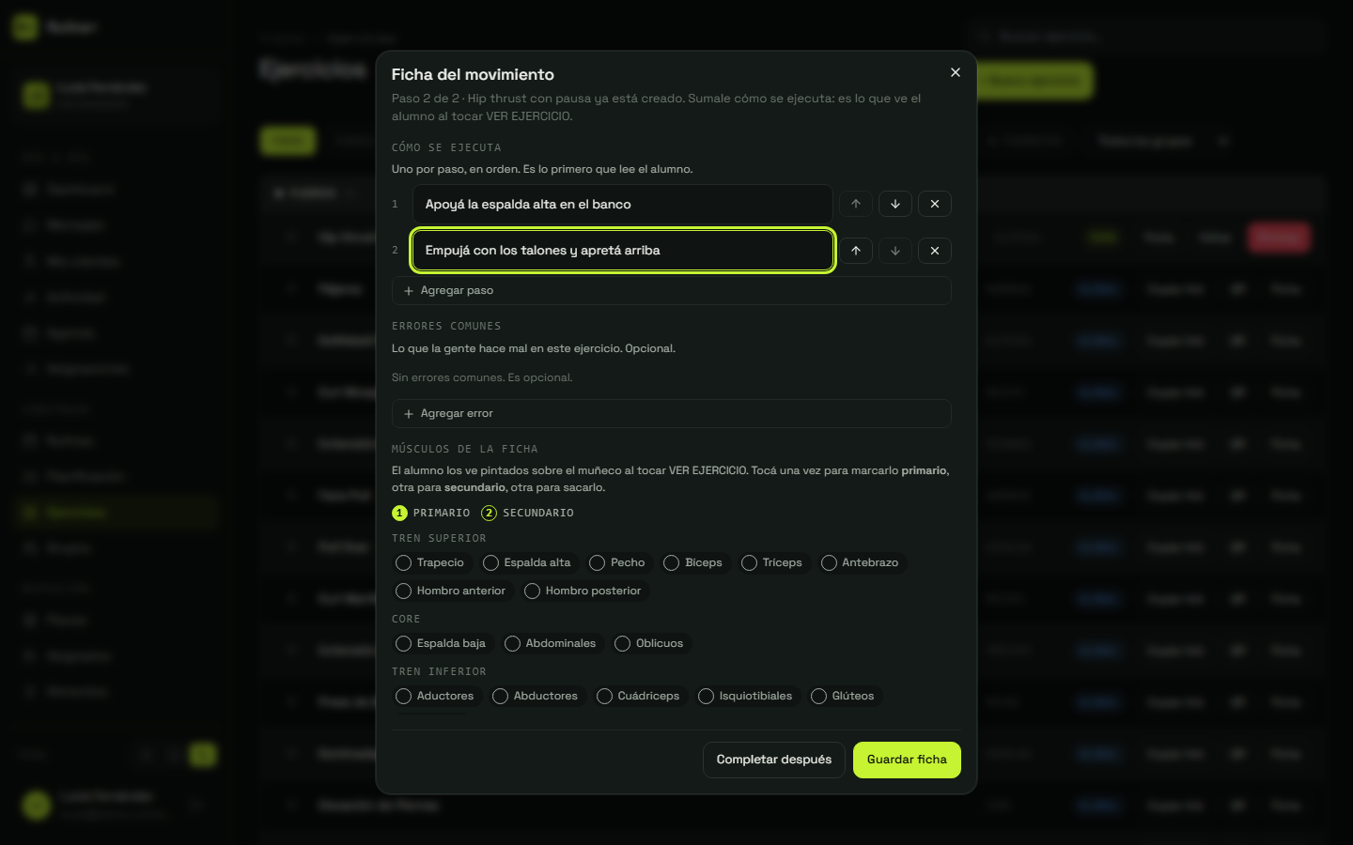Move step 2 down arrow button

[x=895, y=251]
